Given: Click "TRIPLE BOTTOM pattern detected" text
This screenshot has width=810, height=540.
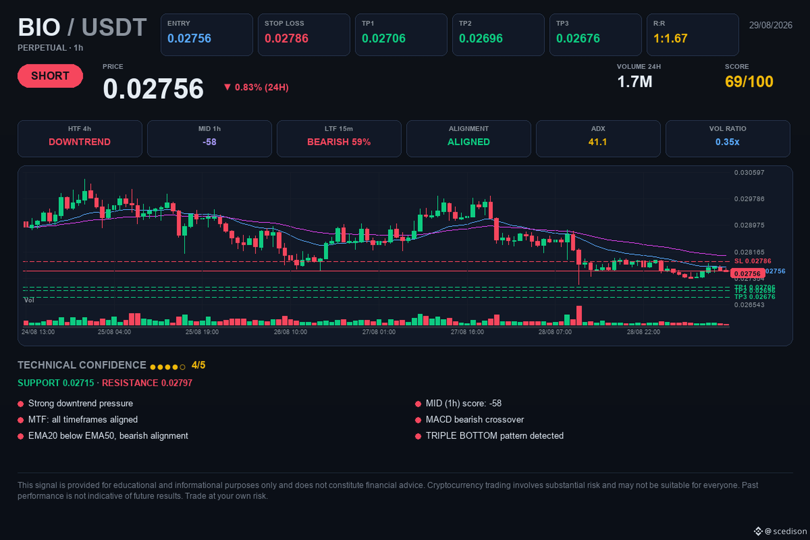Looking at the screenshot, I should coord(494,436).
